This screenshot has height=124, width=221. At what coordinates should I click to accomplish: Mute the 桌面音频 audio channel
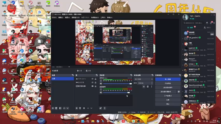coord(101,93)
